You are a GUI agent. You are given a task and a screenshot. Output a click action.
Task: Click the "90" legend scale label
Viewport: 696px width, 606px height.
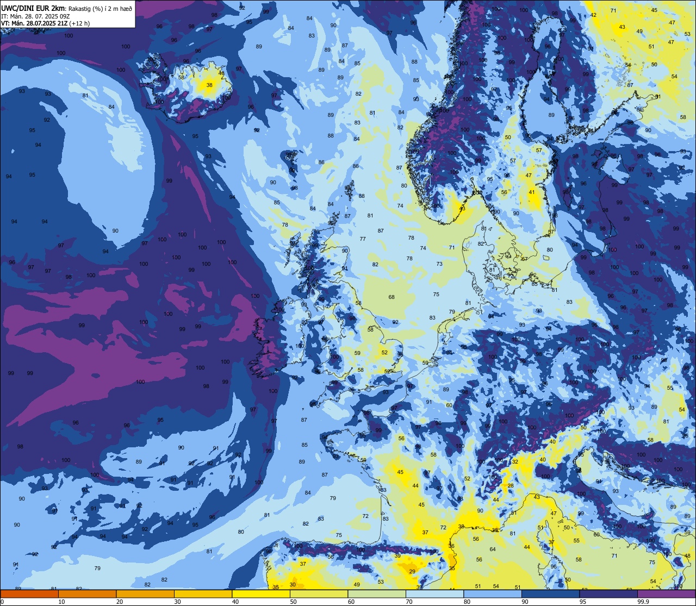pyautogui.click(x=525, y=602)
